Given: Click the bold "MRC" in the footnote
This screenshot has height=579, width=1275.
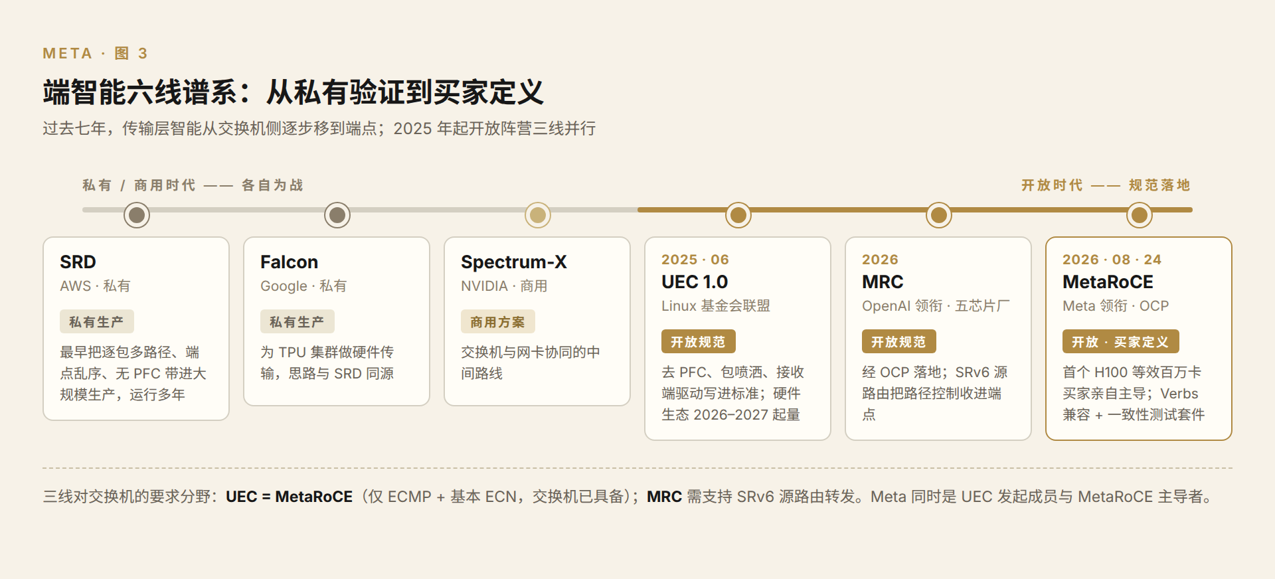Looking at the screenshot, I should pyautogui.click(x=664, y=497).
